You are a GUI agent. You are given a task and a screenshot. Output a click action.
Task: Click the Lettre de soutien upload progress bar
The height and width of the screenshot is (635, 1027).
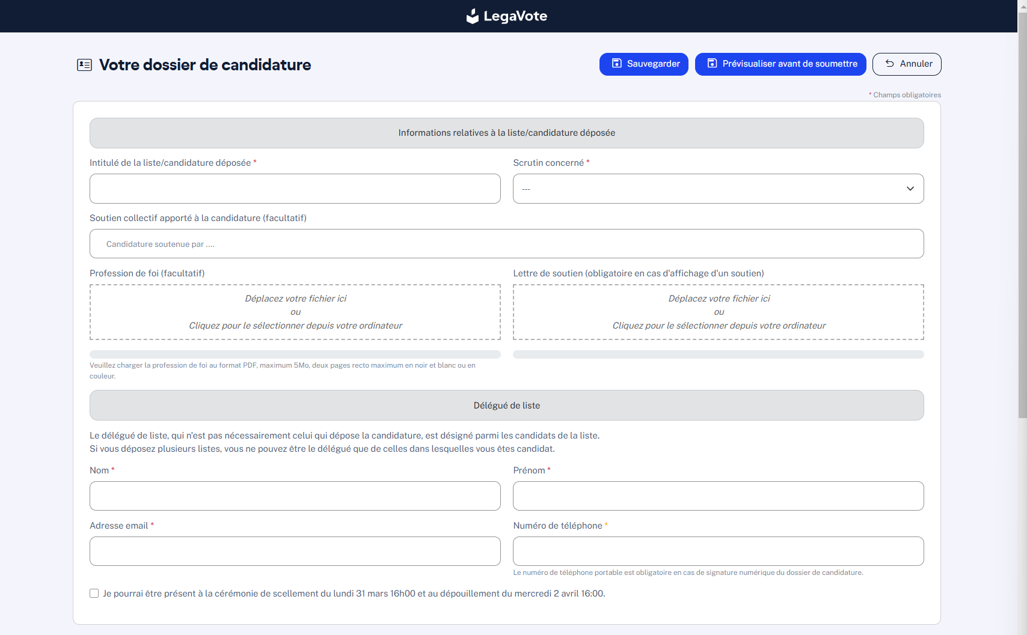[x=719, y=354]
